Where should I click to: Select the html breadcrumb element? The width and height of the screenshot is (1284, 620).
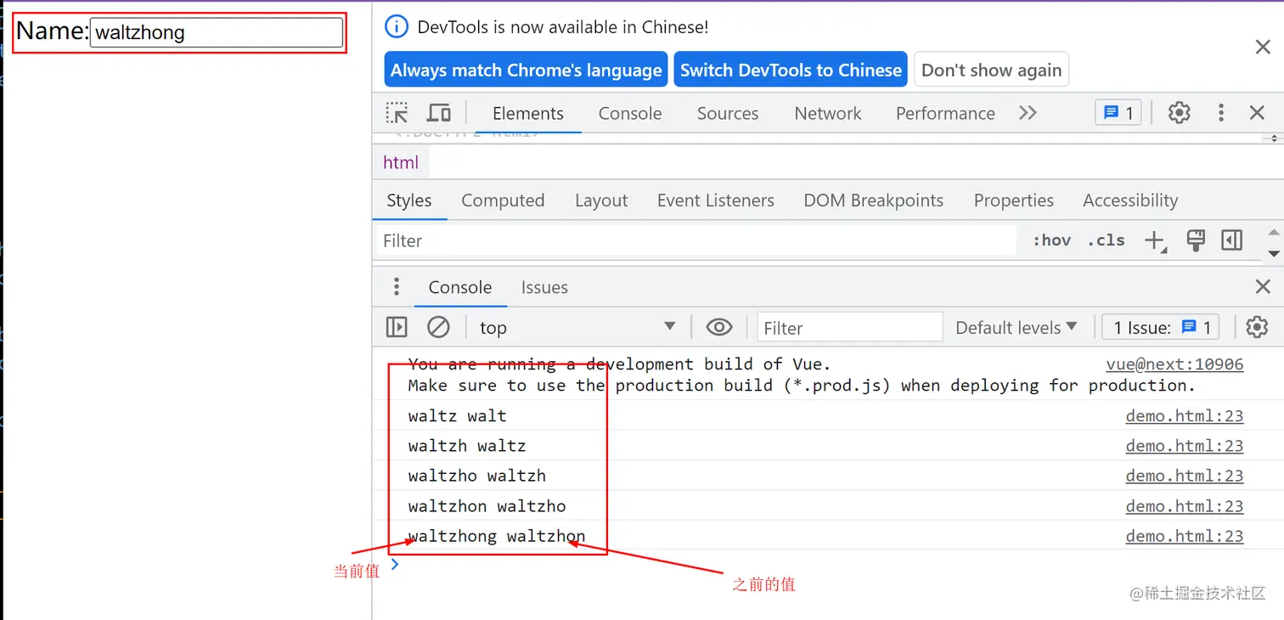pyautogui.click(x=401, y=162)
